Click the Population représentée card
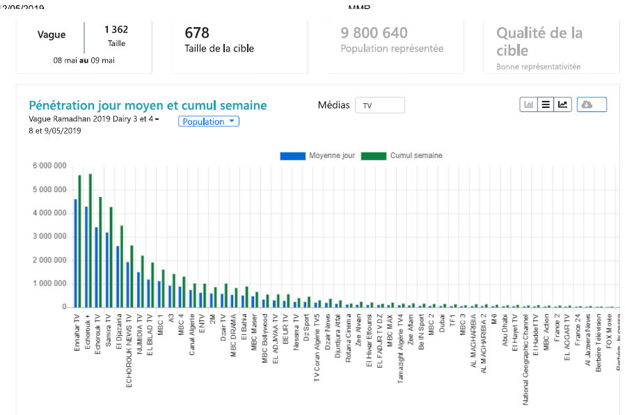 (x=395, y=45)
